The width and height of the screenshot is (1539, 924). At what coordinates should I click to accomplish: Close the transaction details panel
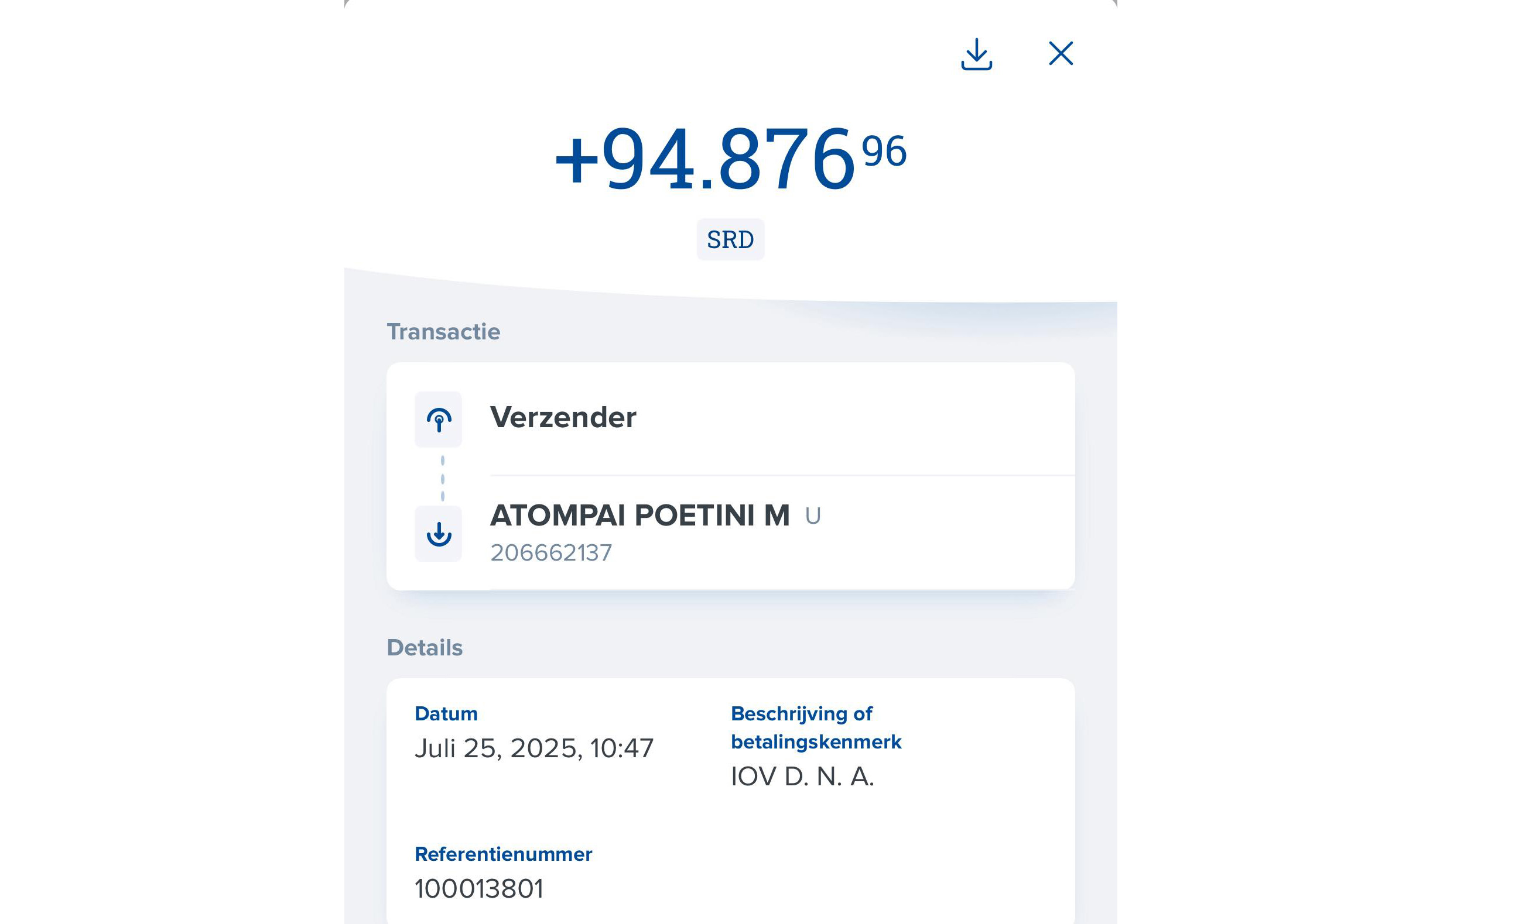coord(1061,54)
